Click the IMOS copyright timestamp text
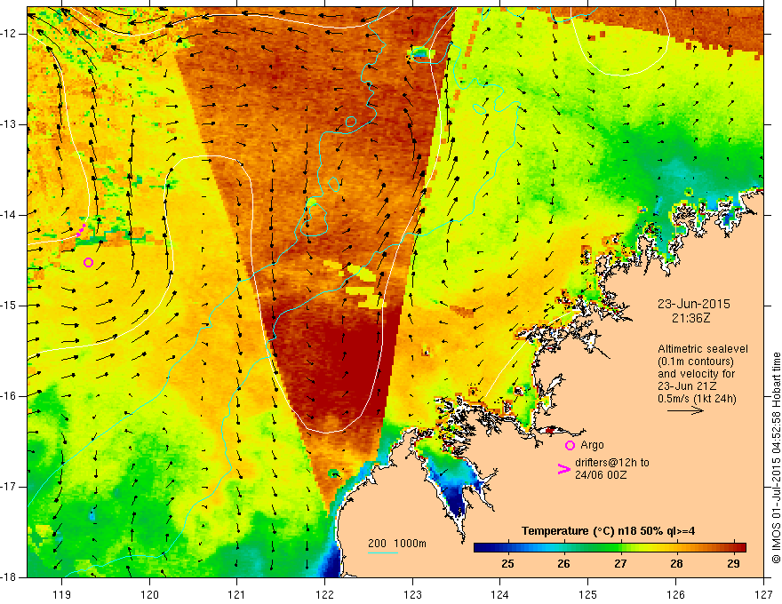Viewport: 782px width, 604px height. (x=776, y=457)
